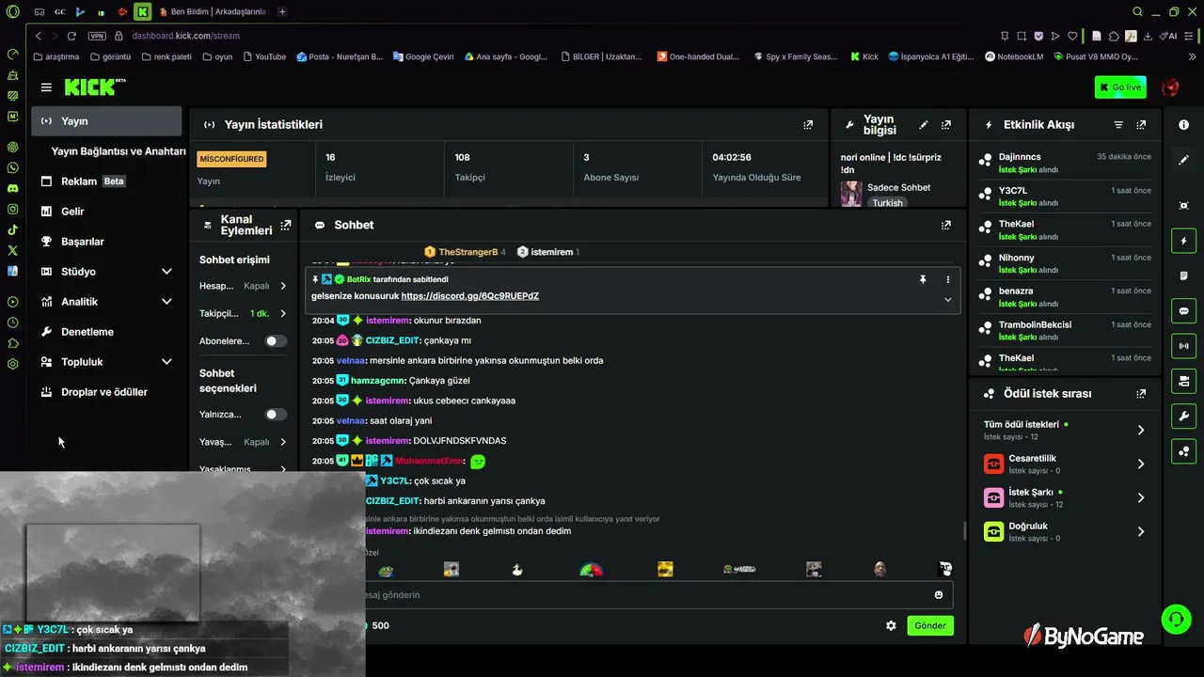The height and width of the screenshot is (677, 1204).
Task: Click the wrench widget in right toolbar
Action: tap(1184, 416)
